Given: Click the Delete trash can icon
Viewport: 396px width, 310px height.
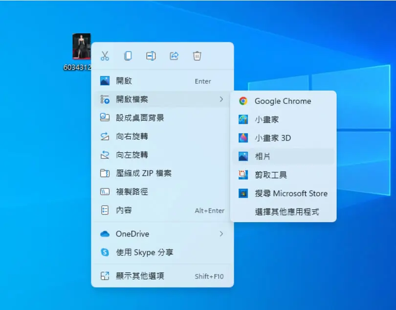Looking at the screenshot, I should 197,56.
